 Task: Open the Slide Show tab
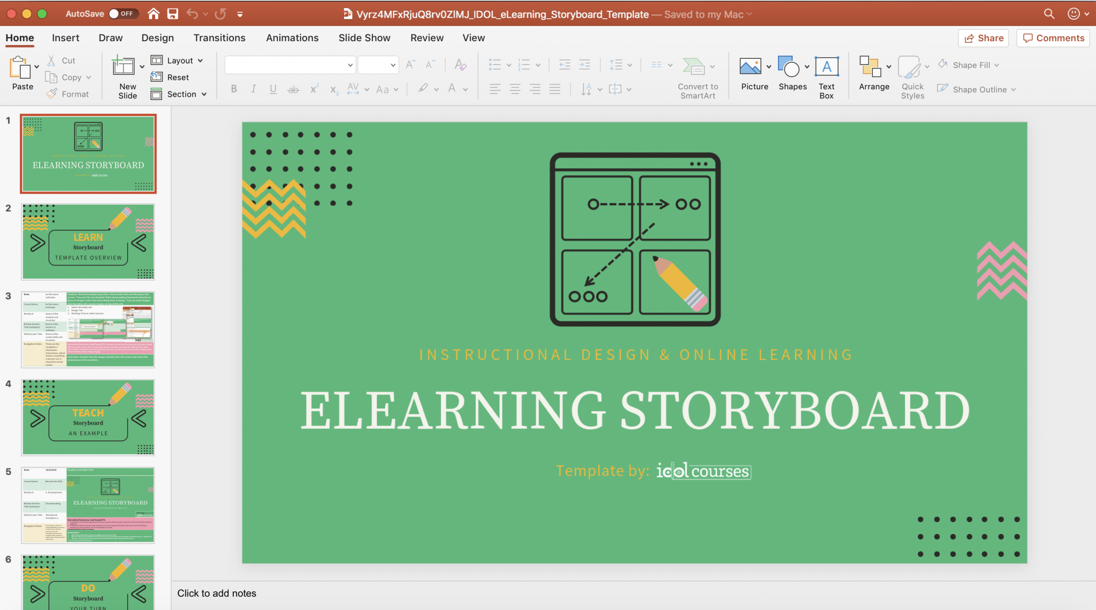point(364,38)
